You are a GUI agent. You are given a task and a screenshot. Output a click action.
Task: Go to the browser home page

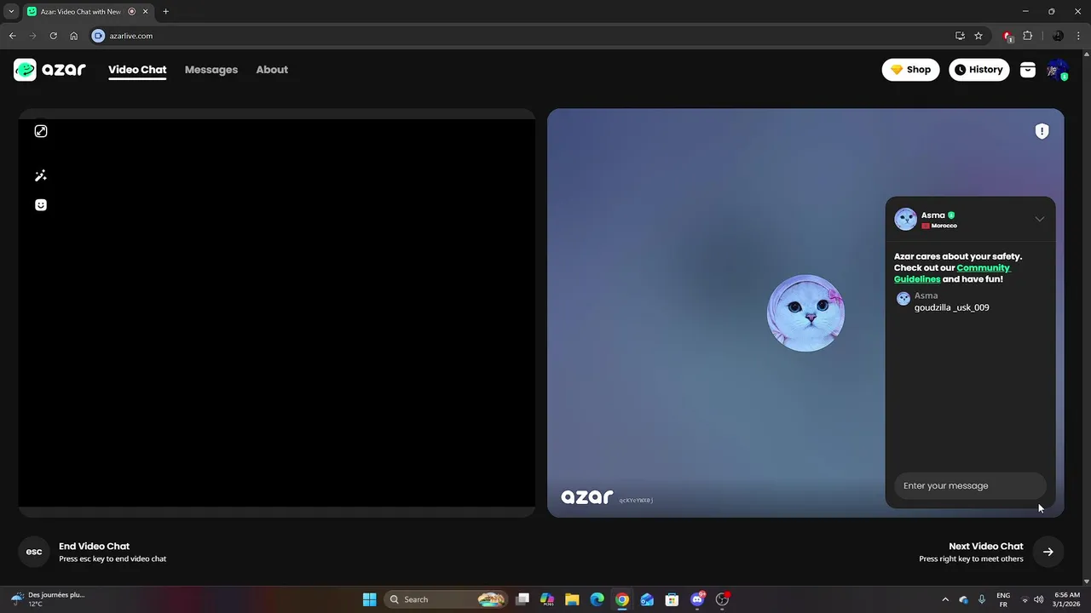74,36
